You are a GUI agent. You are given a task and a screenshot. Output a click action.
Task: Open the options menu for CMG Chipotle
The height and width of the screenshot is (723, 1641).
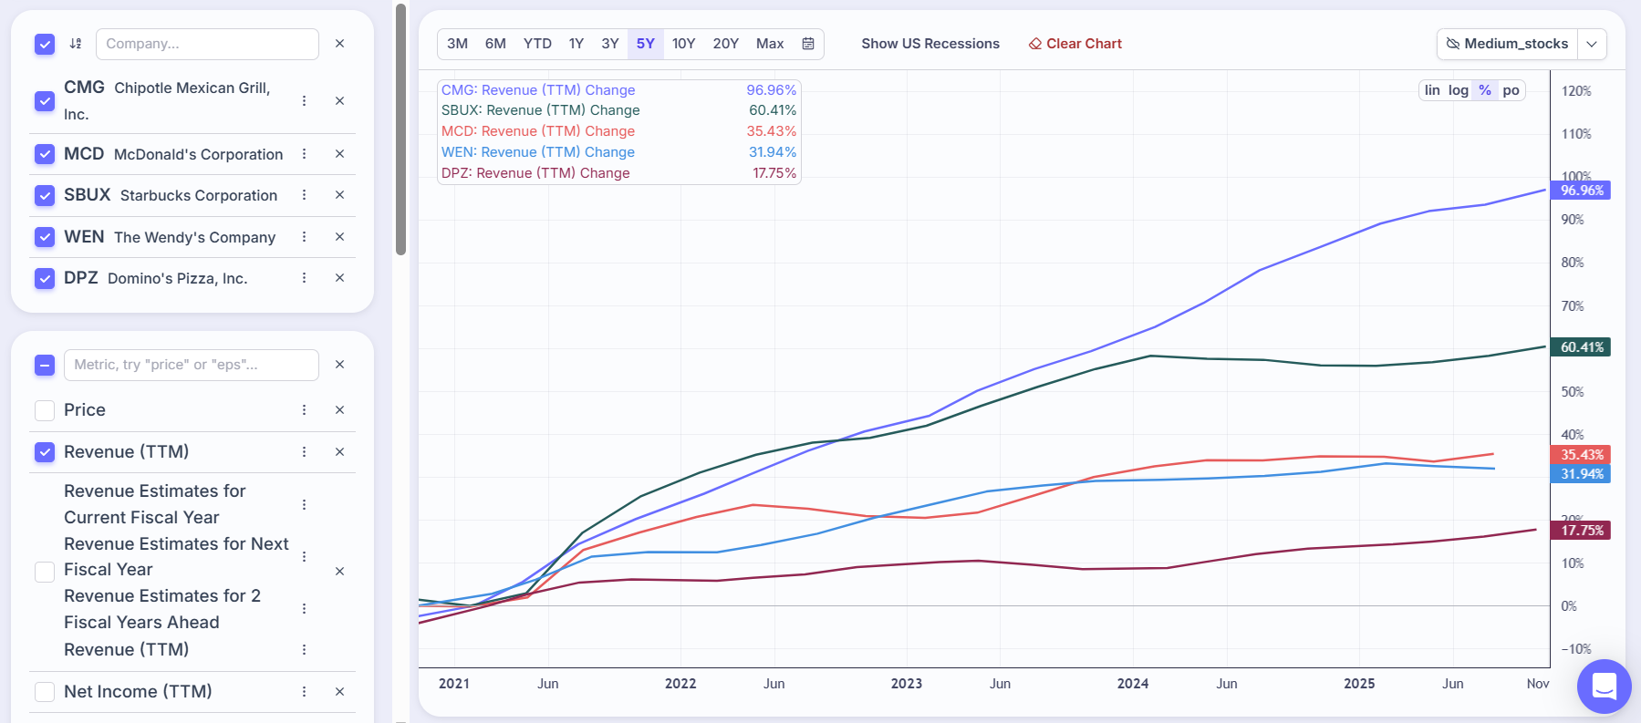304,101
